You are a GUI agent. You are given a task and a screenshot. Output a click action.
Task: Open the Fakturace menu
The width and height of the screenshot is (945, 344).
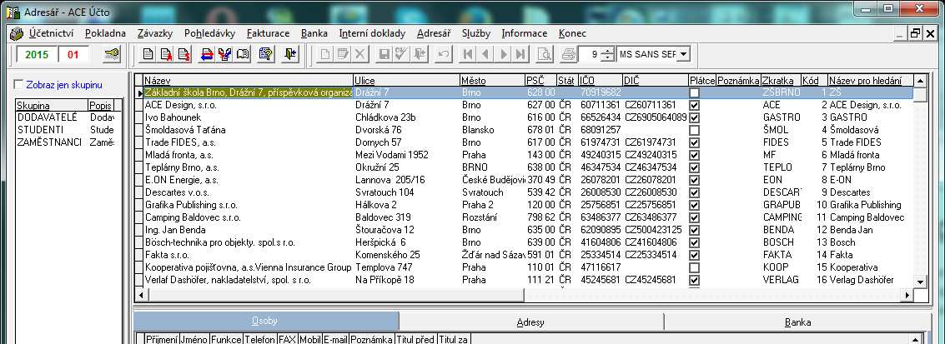click(269, 33)
